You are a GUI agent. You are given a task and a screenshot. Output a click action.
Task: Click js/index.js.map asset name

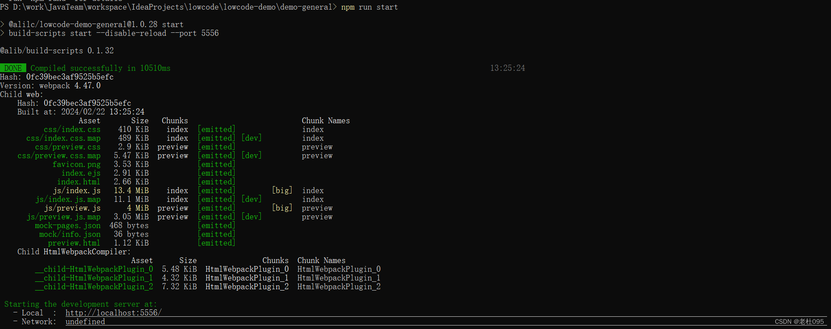[x=67, y=199]
